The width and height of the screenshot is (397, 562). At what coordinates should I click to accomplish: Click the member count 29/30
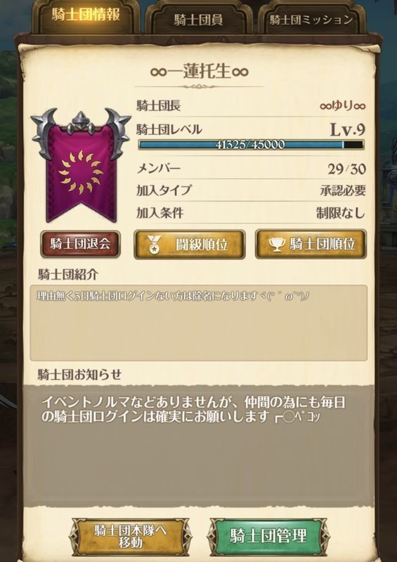click(346, 169)
